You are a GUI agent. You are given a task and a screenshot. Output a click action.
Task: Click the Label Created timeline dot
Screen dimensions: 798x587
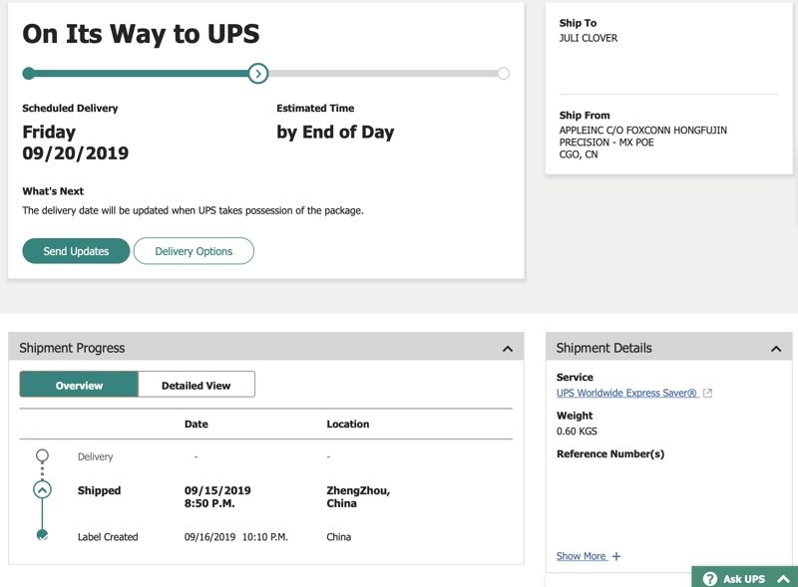(42, 535)
